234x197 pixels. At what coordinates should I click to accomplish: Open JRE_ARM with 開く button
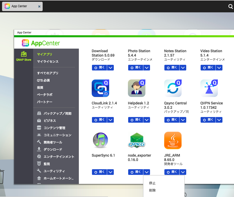[x=172, y=172]
